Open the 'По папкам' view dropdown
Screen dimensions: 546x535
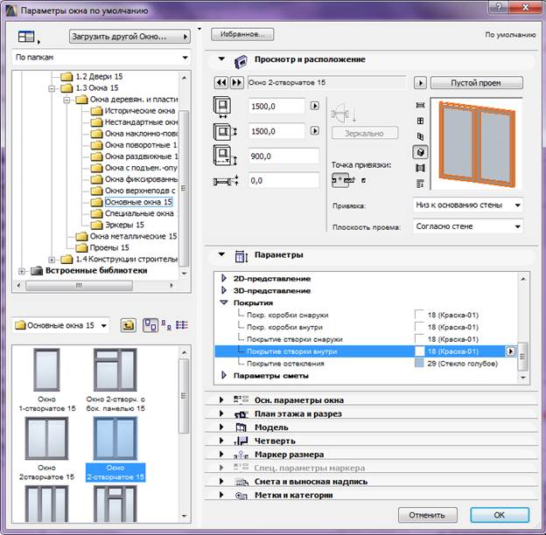[x=101, y=58]
